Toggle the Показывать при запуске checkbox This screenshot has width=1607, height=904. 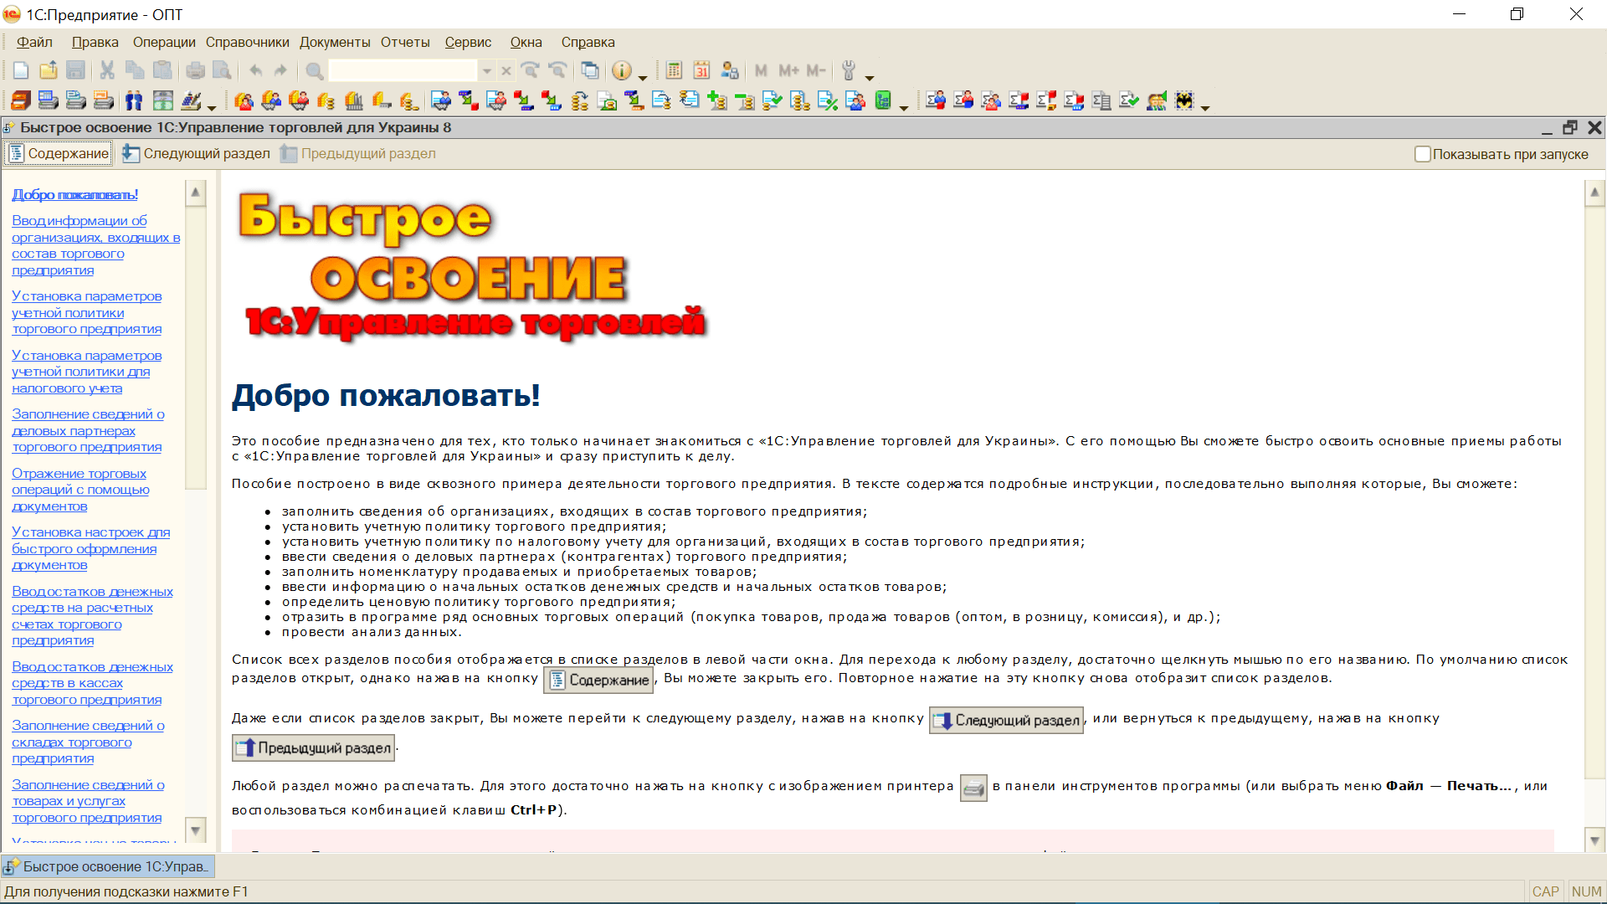tap(1422, 154)
